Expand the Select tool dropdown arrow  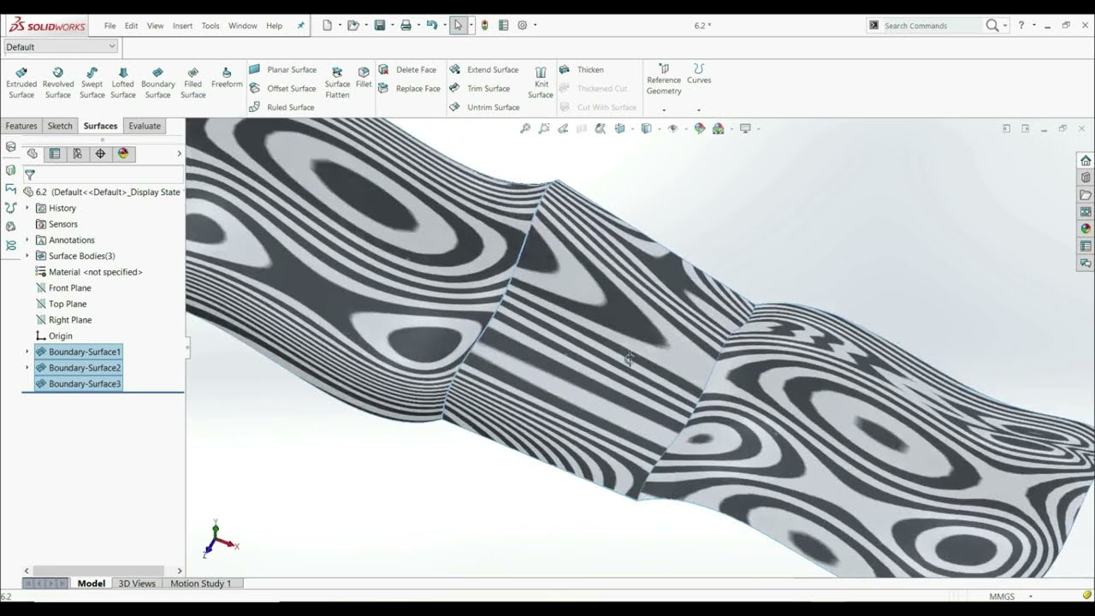pyautogui.click(x=471, y=26)
